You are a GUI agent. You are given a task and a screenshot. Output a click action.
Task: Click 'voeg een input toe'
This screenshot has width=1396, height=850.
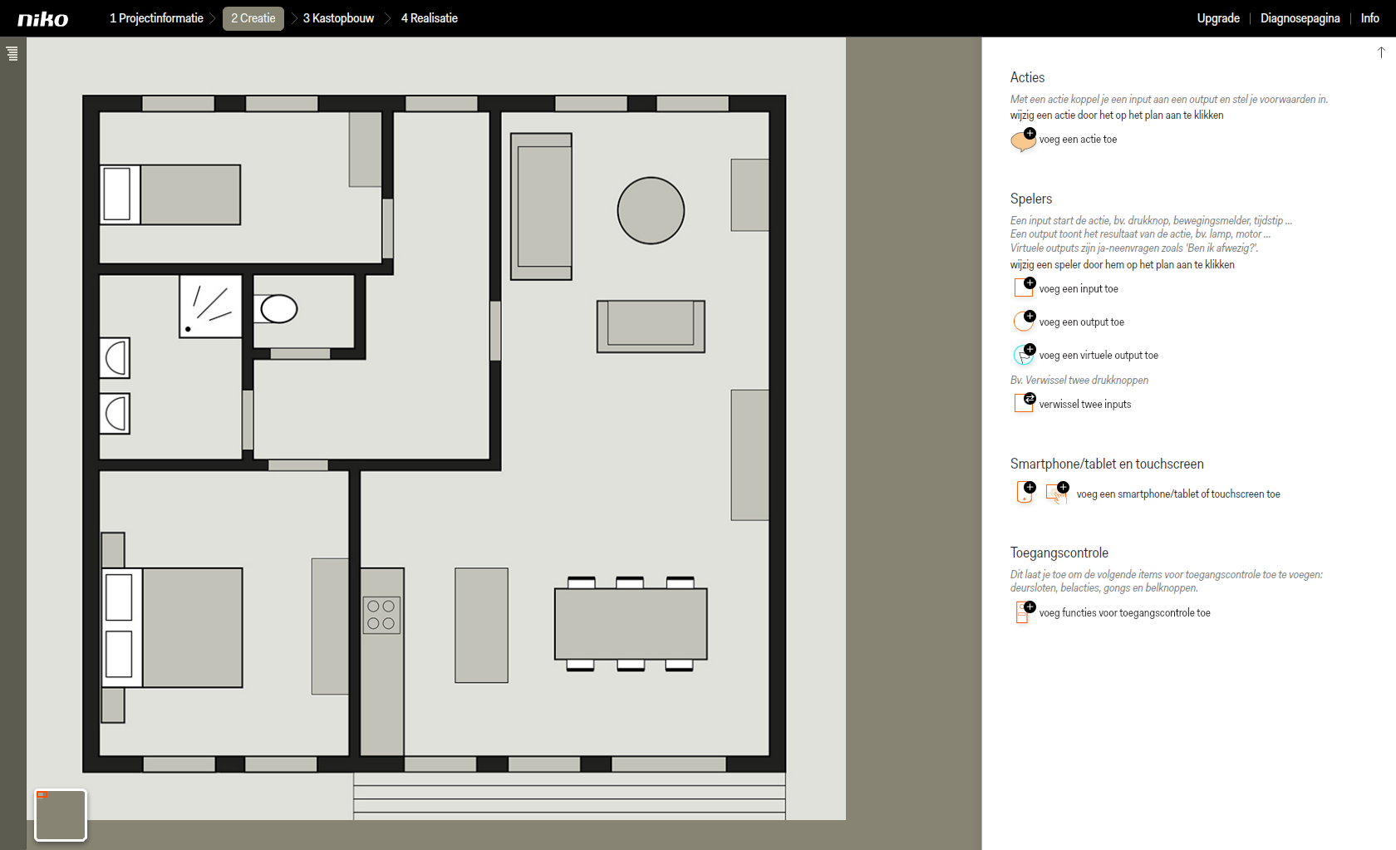[x=1079, y=289]
